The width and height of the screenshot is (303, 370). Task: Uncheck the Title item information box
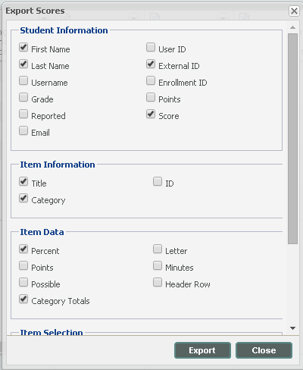pyautogui.click(x=23, y=181)
